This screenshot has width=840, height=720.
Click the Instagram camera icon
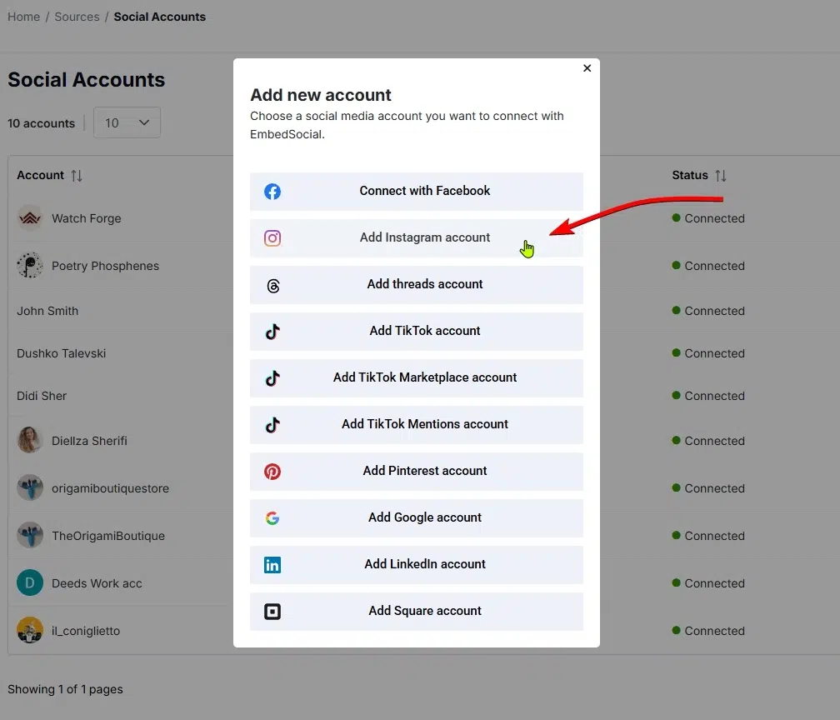pos(272,238)
